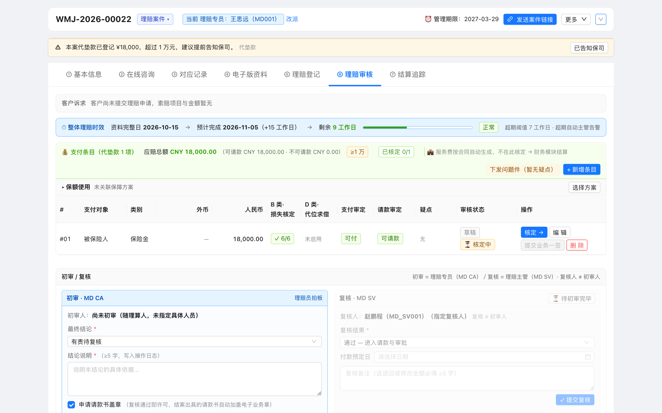Open the 更多 dropdown menu
Screen dimensions: 662x413
(576, 19)
